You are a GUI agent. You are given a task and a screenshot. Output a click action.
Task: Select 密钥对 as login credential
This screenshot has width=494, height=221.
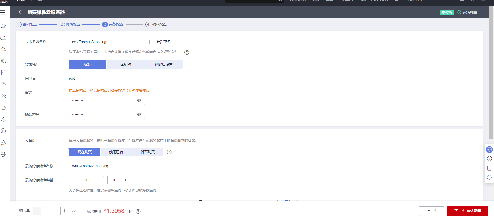(x=126, y=65)
